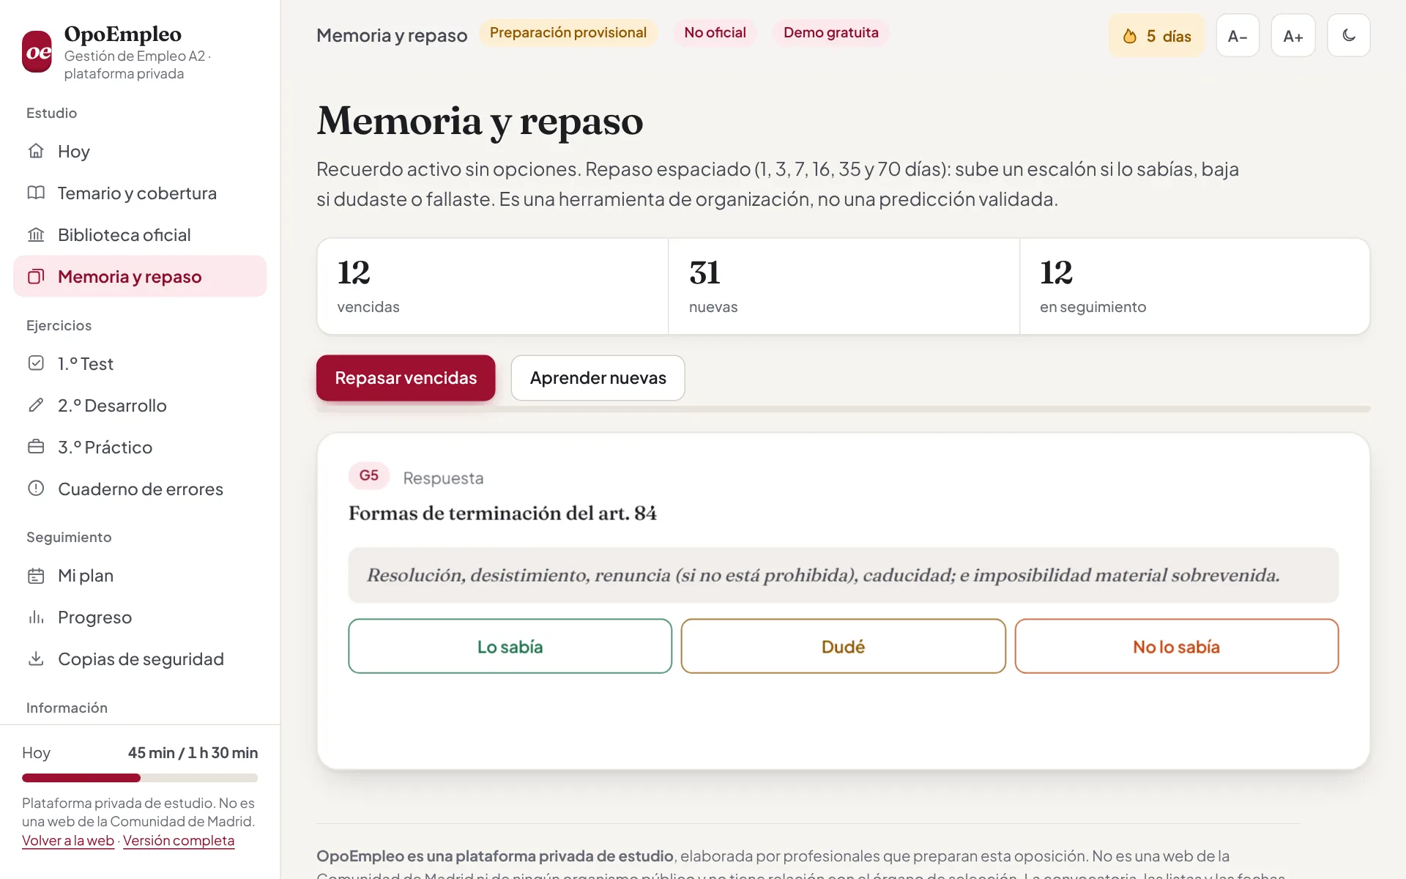Click the alert circle icon for Cuaderno de errores
Viewport: 1406px width, 879px height.
pos(36,489)
